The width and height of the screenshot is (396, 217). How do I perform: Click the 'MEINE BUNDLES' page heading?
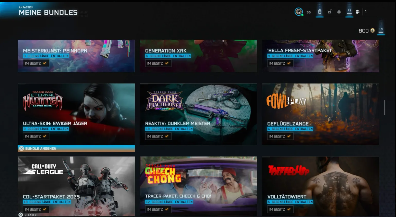click(48, 12)
